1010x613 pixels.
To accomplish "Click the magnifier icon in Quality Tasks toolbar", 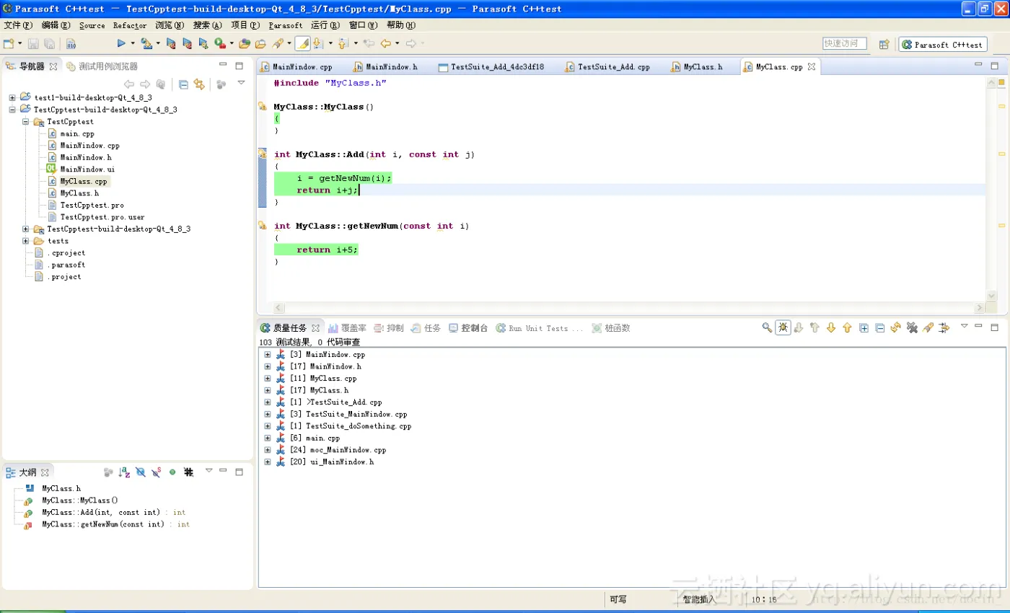I will click(767, 327).
